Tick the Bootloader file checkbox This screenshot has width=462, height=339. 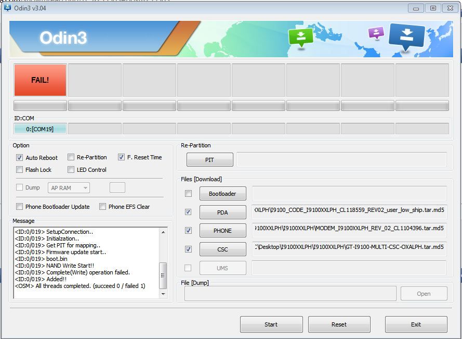pyautogui.click(x=188, y=194)
